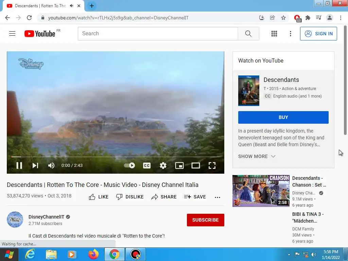This screenshot has width=348, height=261.
Task: Subscribe to DisneyChannelIT
Action: click(x=206, y=220)
